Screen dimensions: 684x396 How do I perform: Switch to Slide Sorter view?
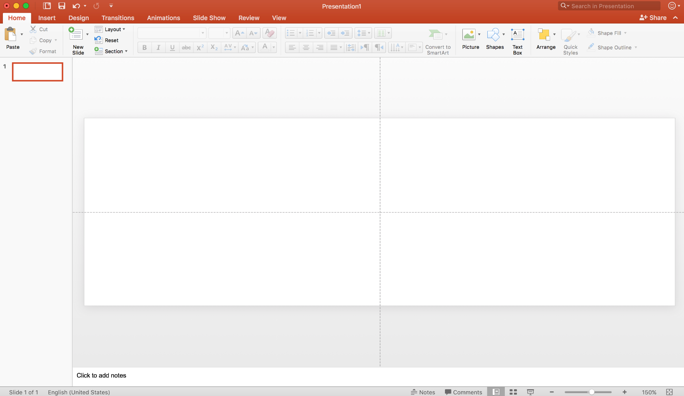coord(513,392)
